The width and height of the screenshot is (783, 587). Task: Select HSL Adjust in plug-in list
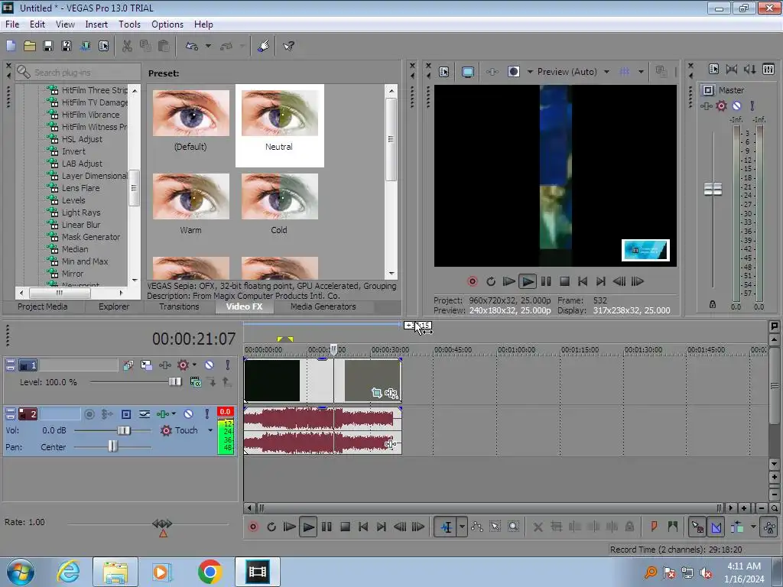pos(82,139)
